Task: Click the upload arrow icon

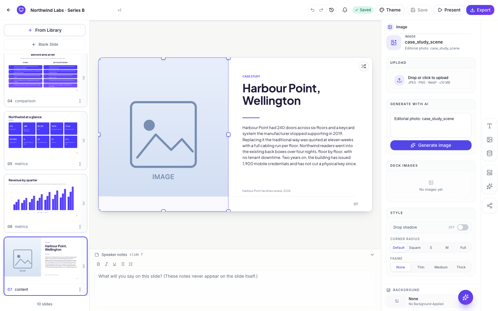Action: [399, 80]
